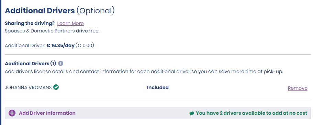The height and width of the screenshot is (125, 314).
Task: Click the Additional Drivers main heading
Action: point(40,11)
